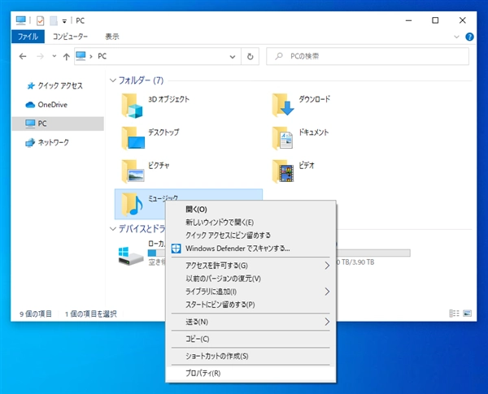Click the New folder quick access icon

coord(54,21)
